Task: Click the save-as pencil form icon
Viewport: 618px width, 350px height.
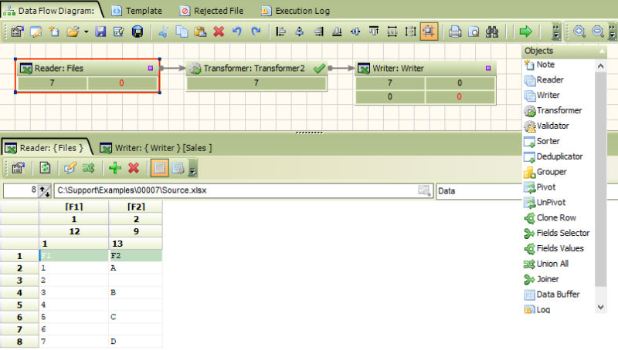Action: 119,32
